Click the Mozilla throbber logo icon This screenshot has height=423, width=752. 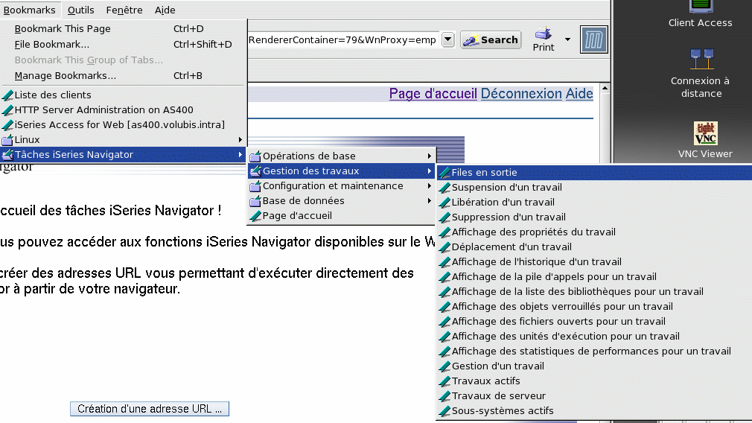593,39
